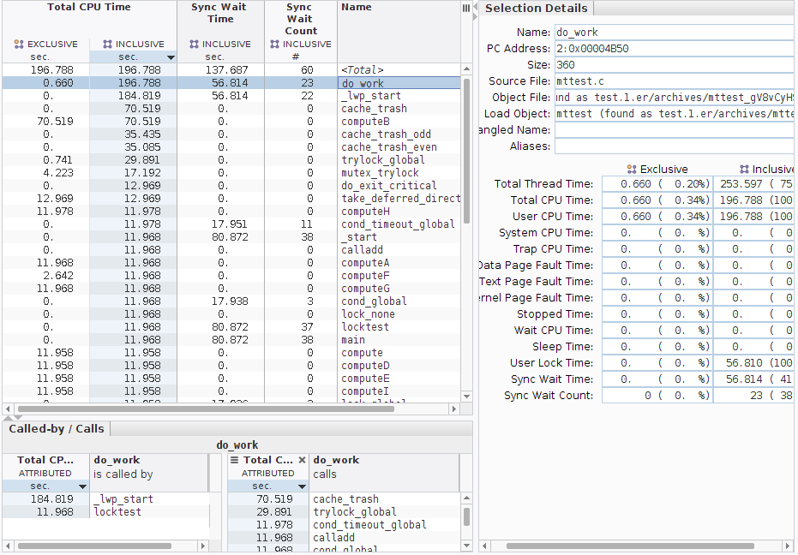This screenshot has width=798, height=555.
Task: Click the Exclusive icon in Selection Details
Action: click(632, 170)
